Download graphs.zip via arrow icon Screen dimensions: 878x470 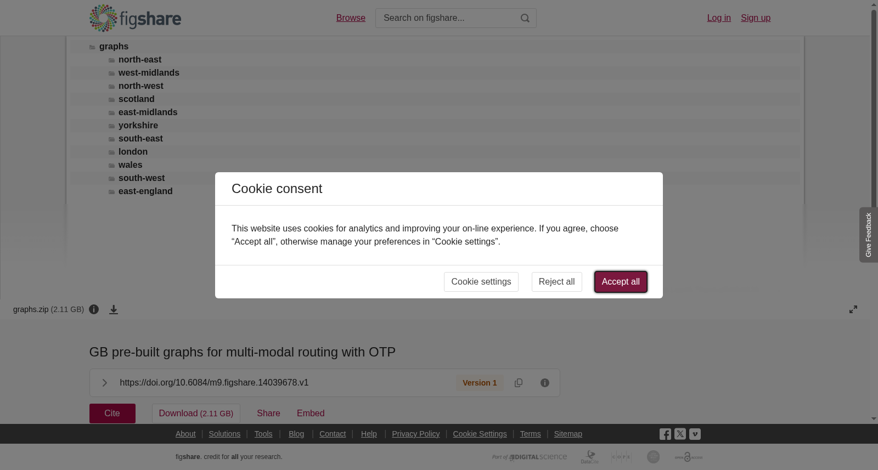click(x=114, y=310)
